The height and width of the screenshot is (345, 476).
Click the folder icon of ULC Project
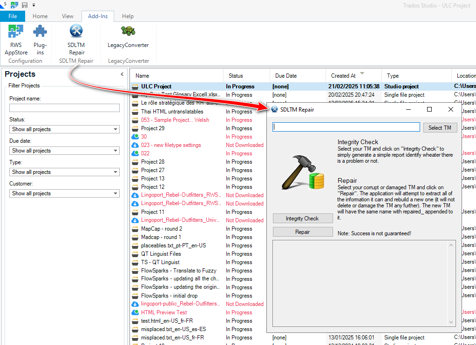[x=135, y=86]
